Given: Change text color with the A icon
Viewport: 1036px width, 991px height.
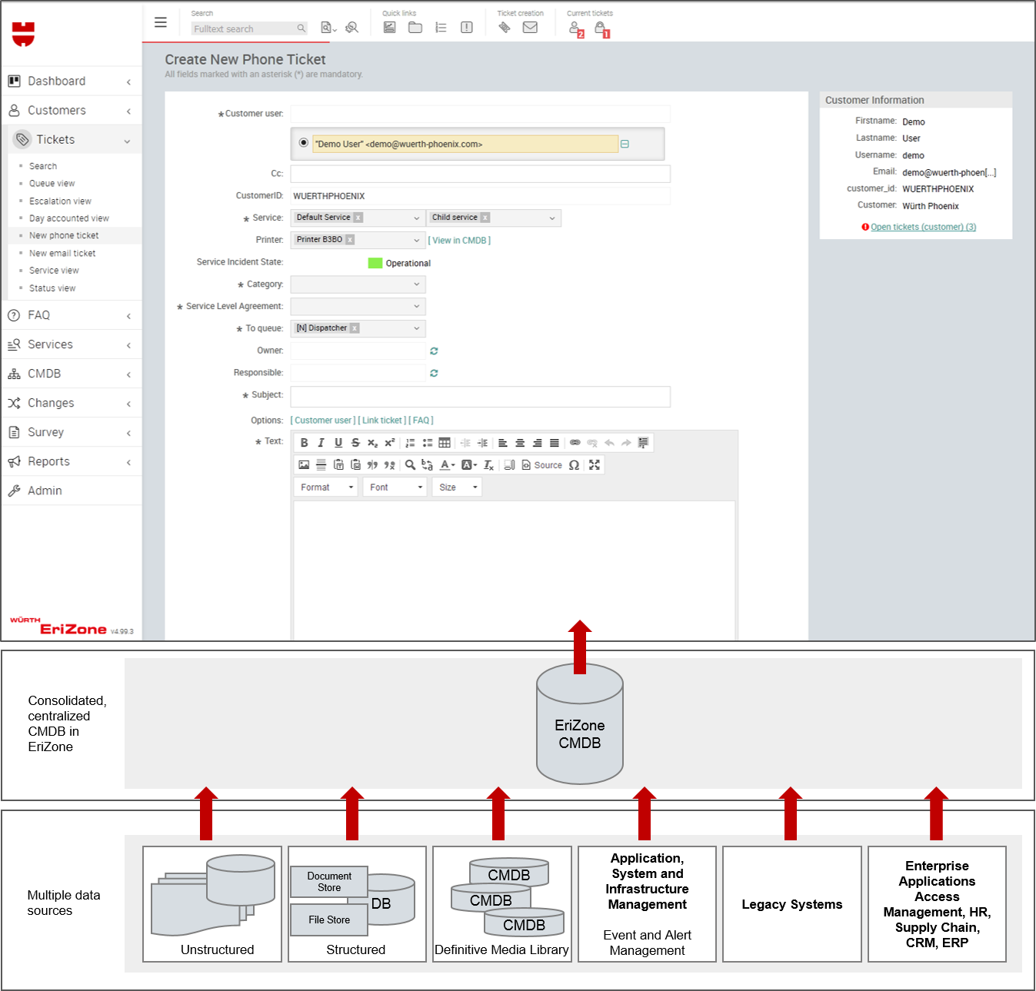Looking at the screenshot, I should point(448,465).
